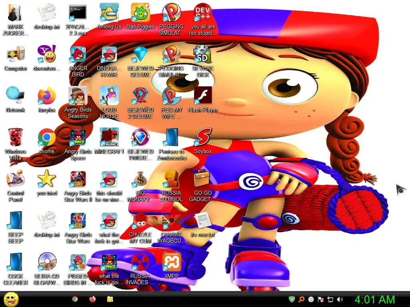Launch the Flash Player shortcut

203,100
